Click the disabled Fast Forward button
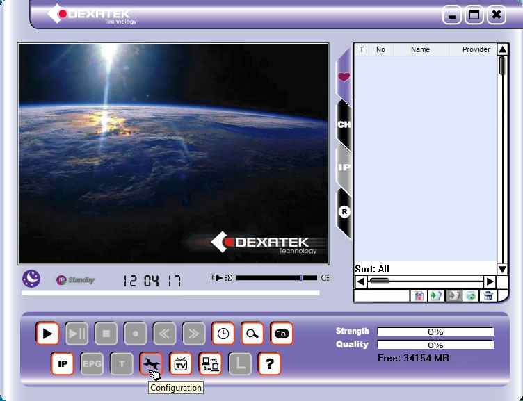This screenshot has width=523, height=401. (x=194, y=333)
